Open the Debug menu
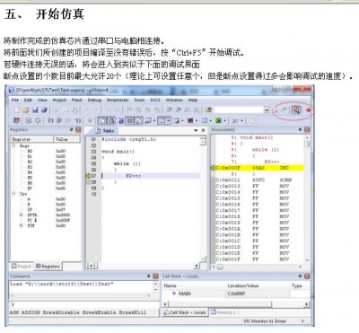The width and height of the screenshot is (359, 333). [x=94, y=100]
